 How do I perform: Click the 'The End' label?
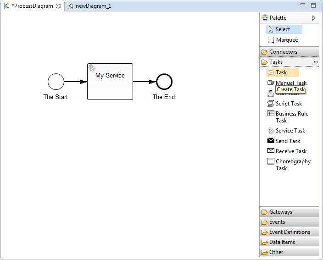coord(164,97)
